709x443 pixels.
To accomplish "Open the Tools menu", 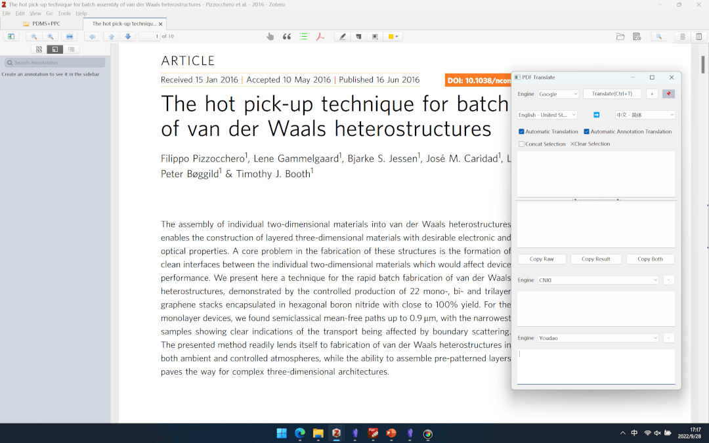I will (x=64, y=14).
